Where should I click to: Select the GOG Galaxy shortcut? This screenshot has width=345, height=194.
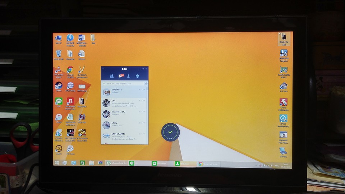point(70,87)
